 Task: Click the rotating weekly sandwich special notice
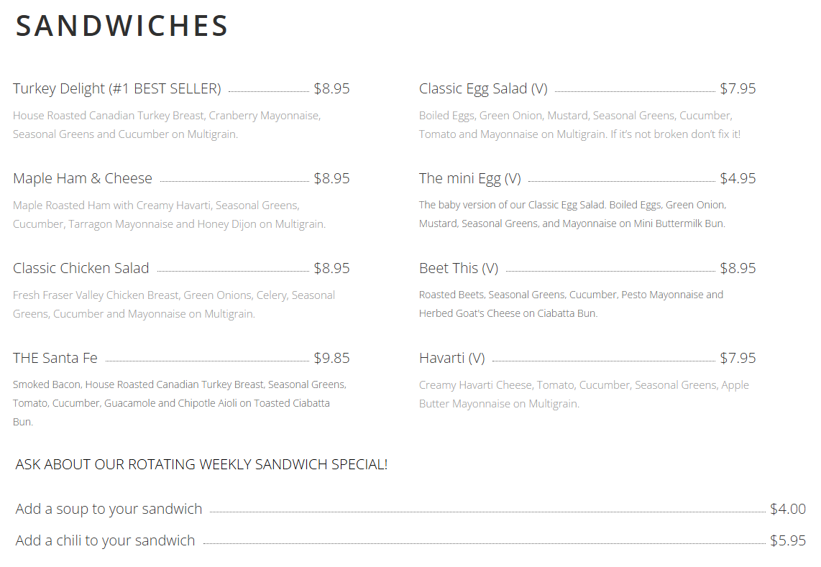(201, 464)
